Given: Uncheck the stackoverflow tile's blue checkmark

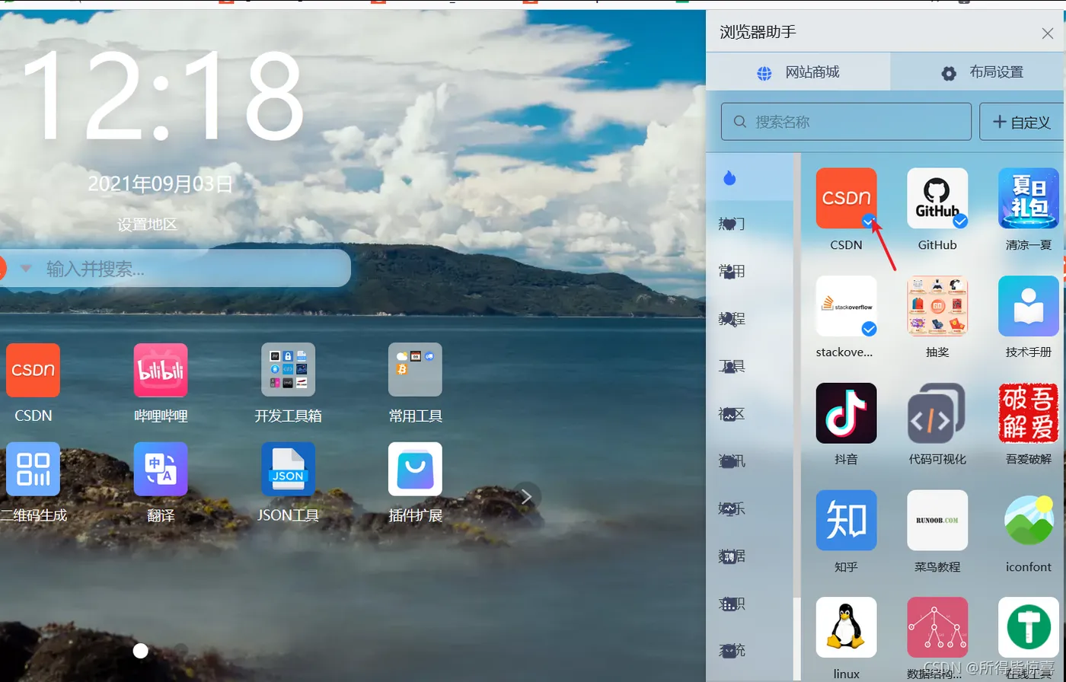Looking at the screenshot, I should (869, 329).
